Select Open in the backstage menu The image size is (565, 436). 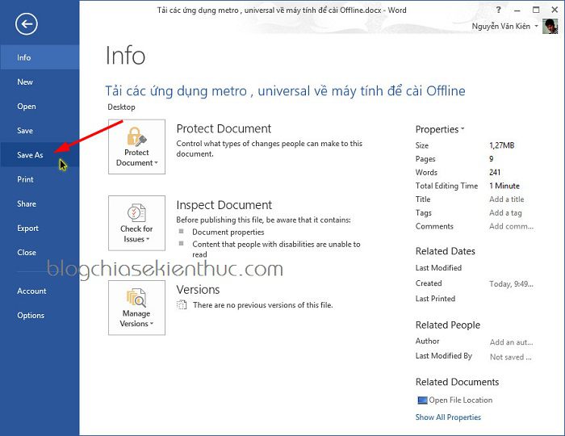[40, 107]
